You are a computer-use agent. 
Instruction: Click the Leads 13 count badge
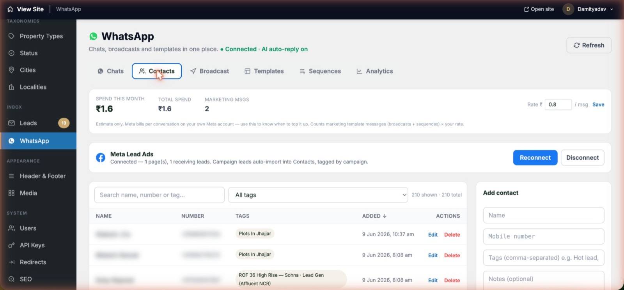tap(64, 123)
